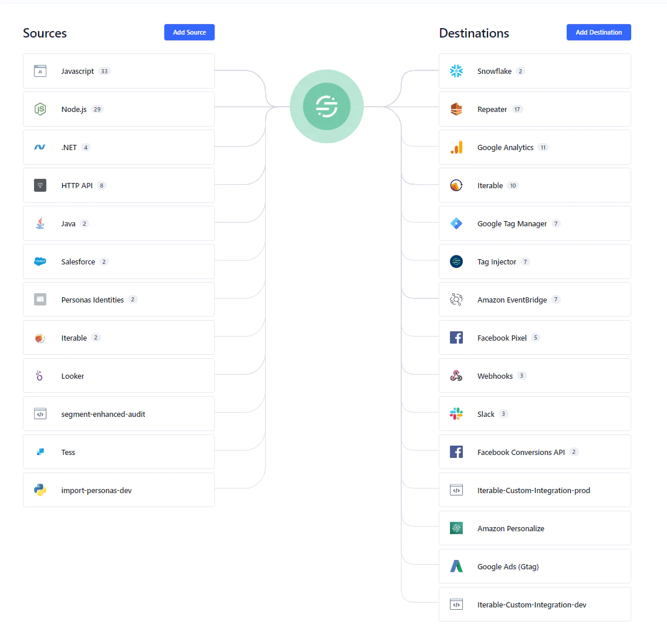667x635 pixels.
Task: Click the Repeater destination icon
Action: point(456,109)
